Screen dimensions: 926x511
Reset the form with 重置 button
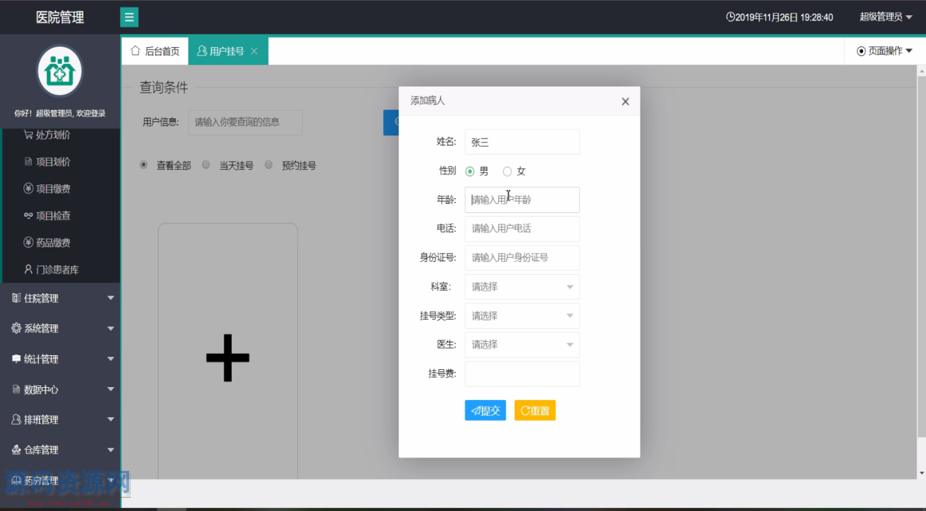[535, 411]
